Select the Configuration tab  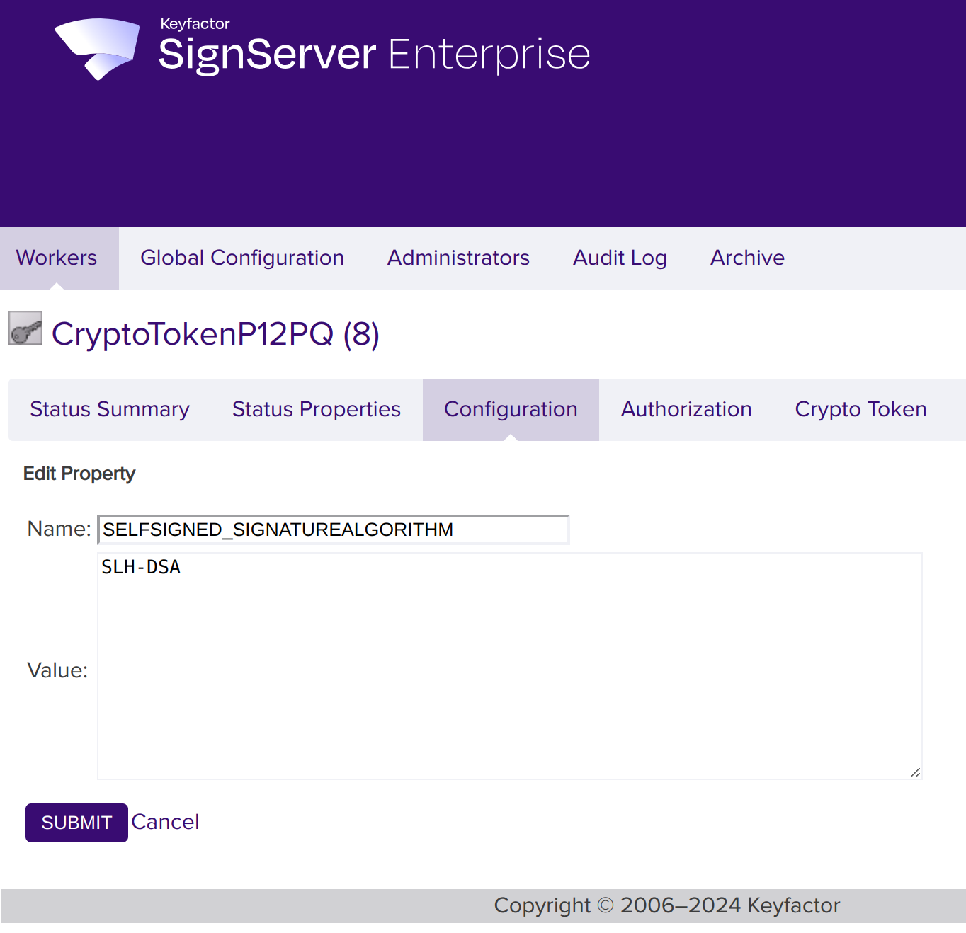(510, 409)
